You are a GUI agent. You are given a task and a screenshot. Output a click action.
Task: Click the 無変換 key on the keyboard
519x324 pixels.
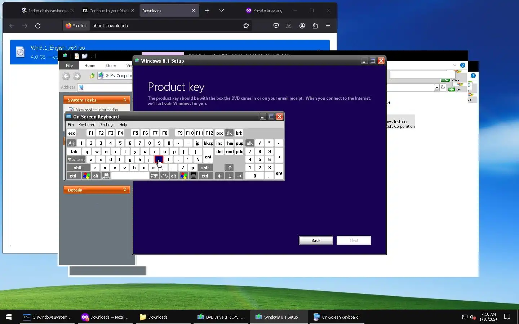[x=106, y=176]
